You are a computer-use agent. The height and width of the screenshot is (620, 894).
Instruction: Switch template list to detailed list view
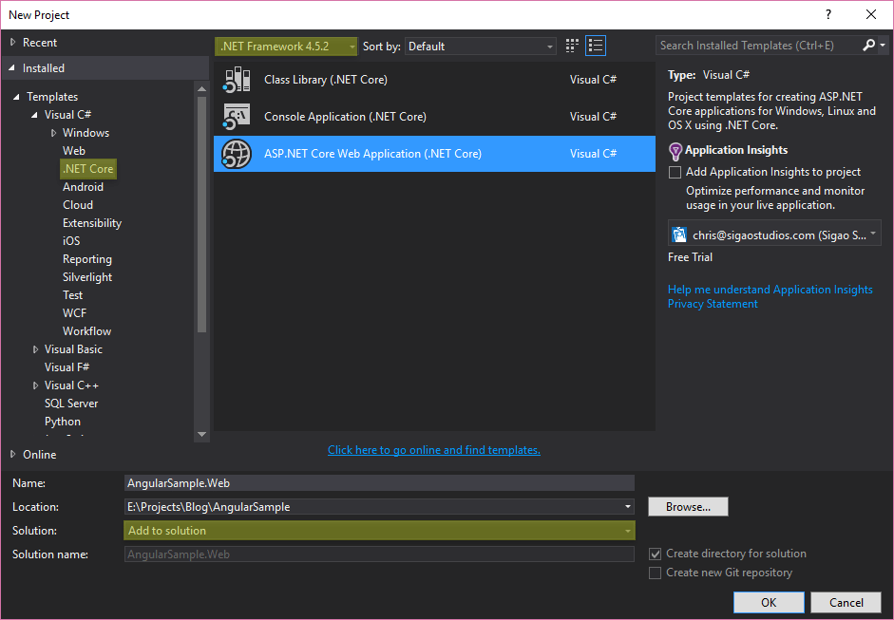point(596,45)
